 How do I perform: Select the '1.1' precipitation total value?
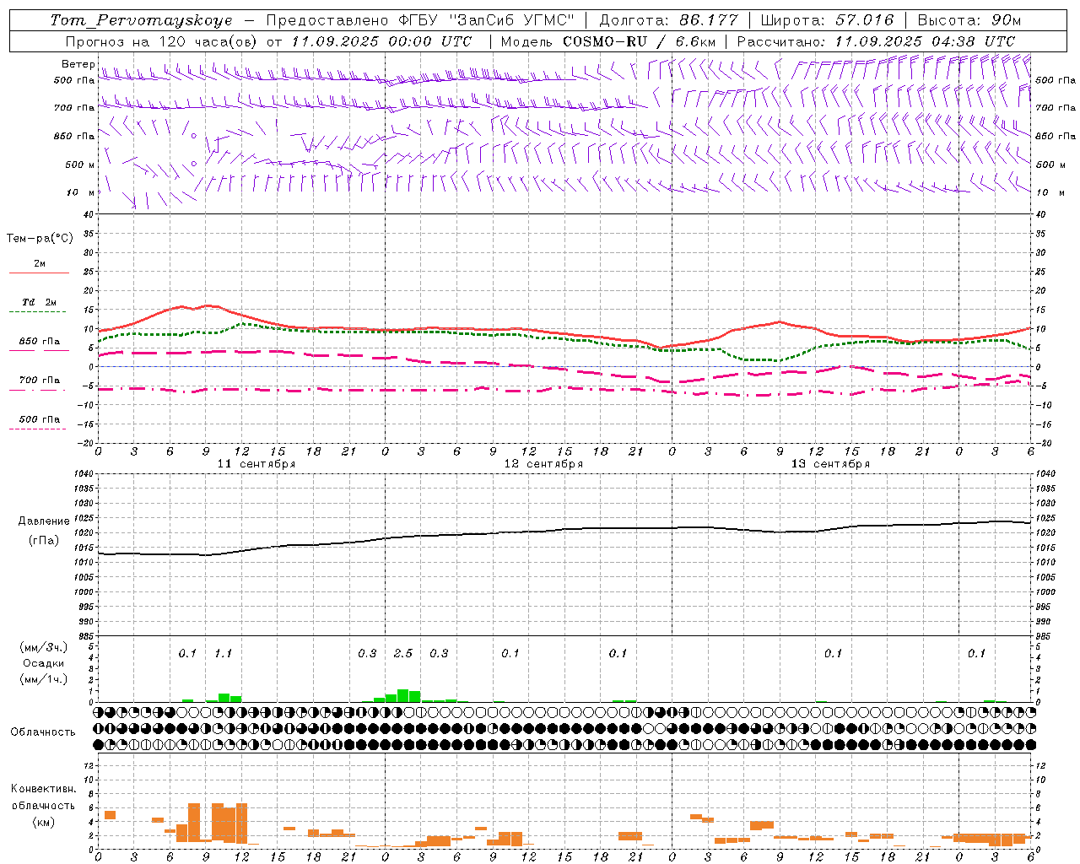(223, 653)
